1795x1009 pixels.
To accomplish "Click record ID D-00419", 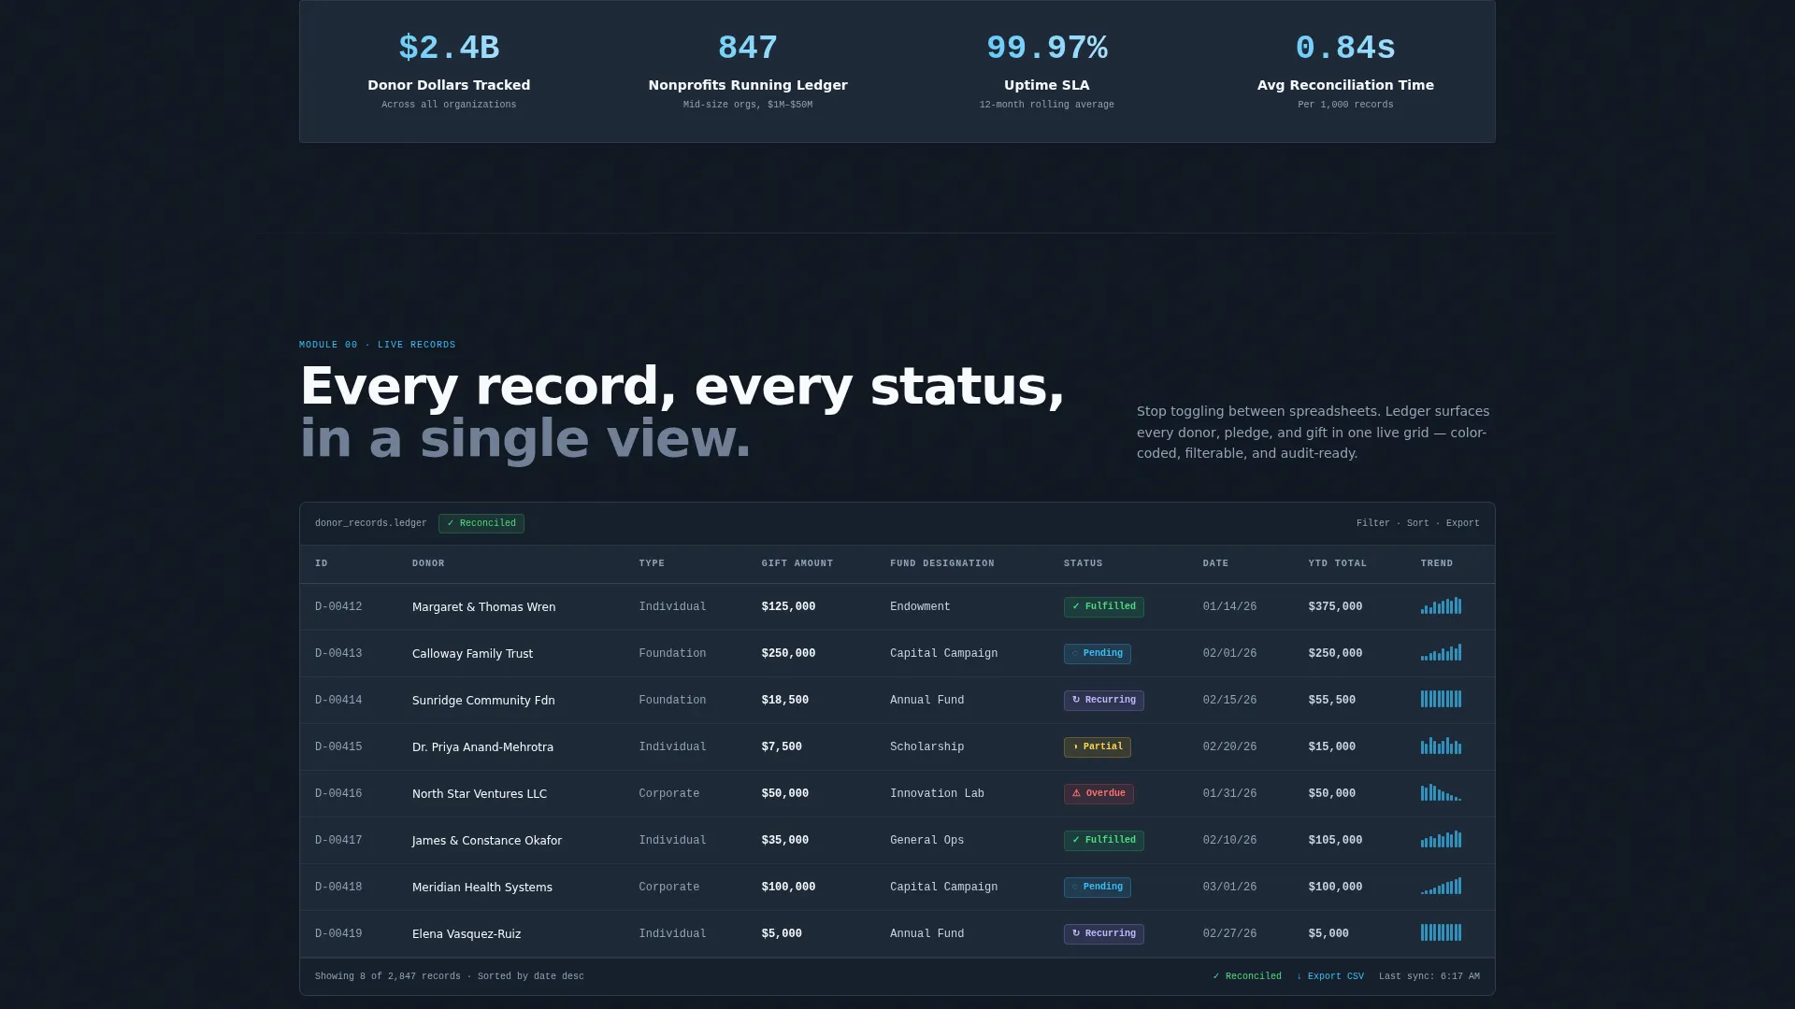I will 338,934.
